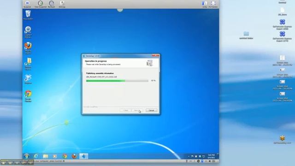Open the Recycle Bin desktop icon
The image size is (295, 166).
(x=28, y=15)
